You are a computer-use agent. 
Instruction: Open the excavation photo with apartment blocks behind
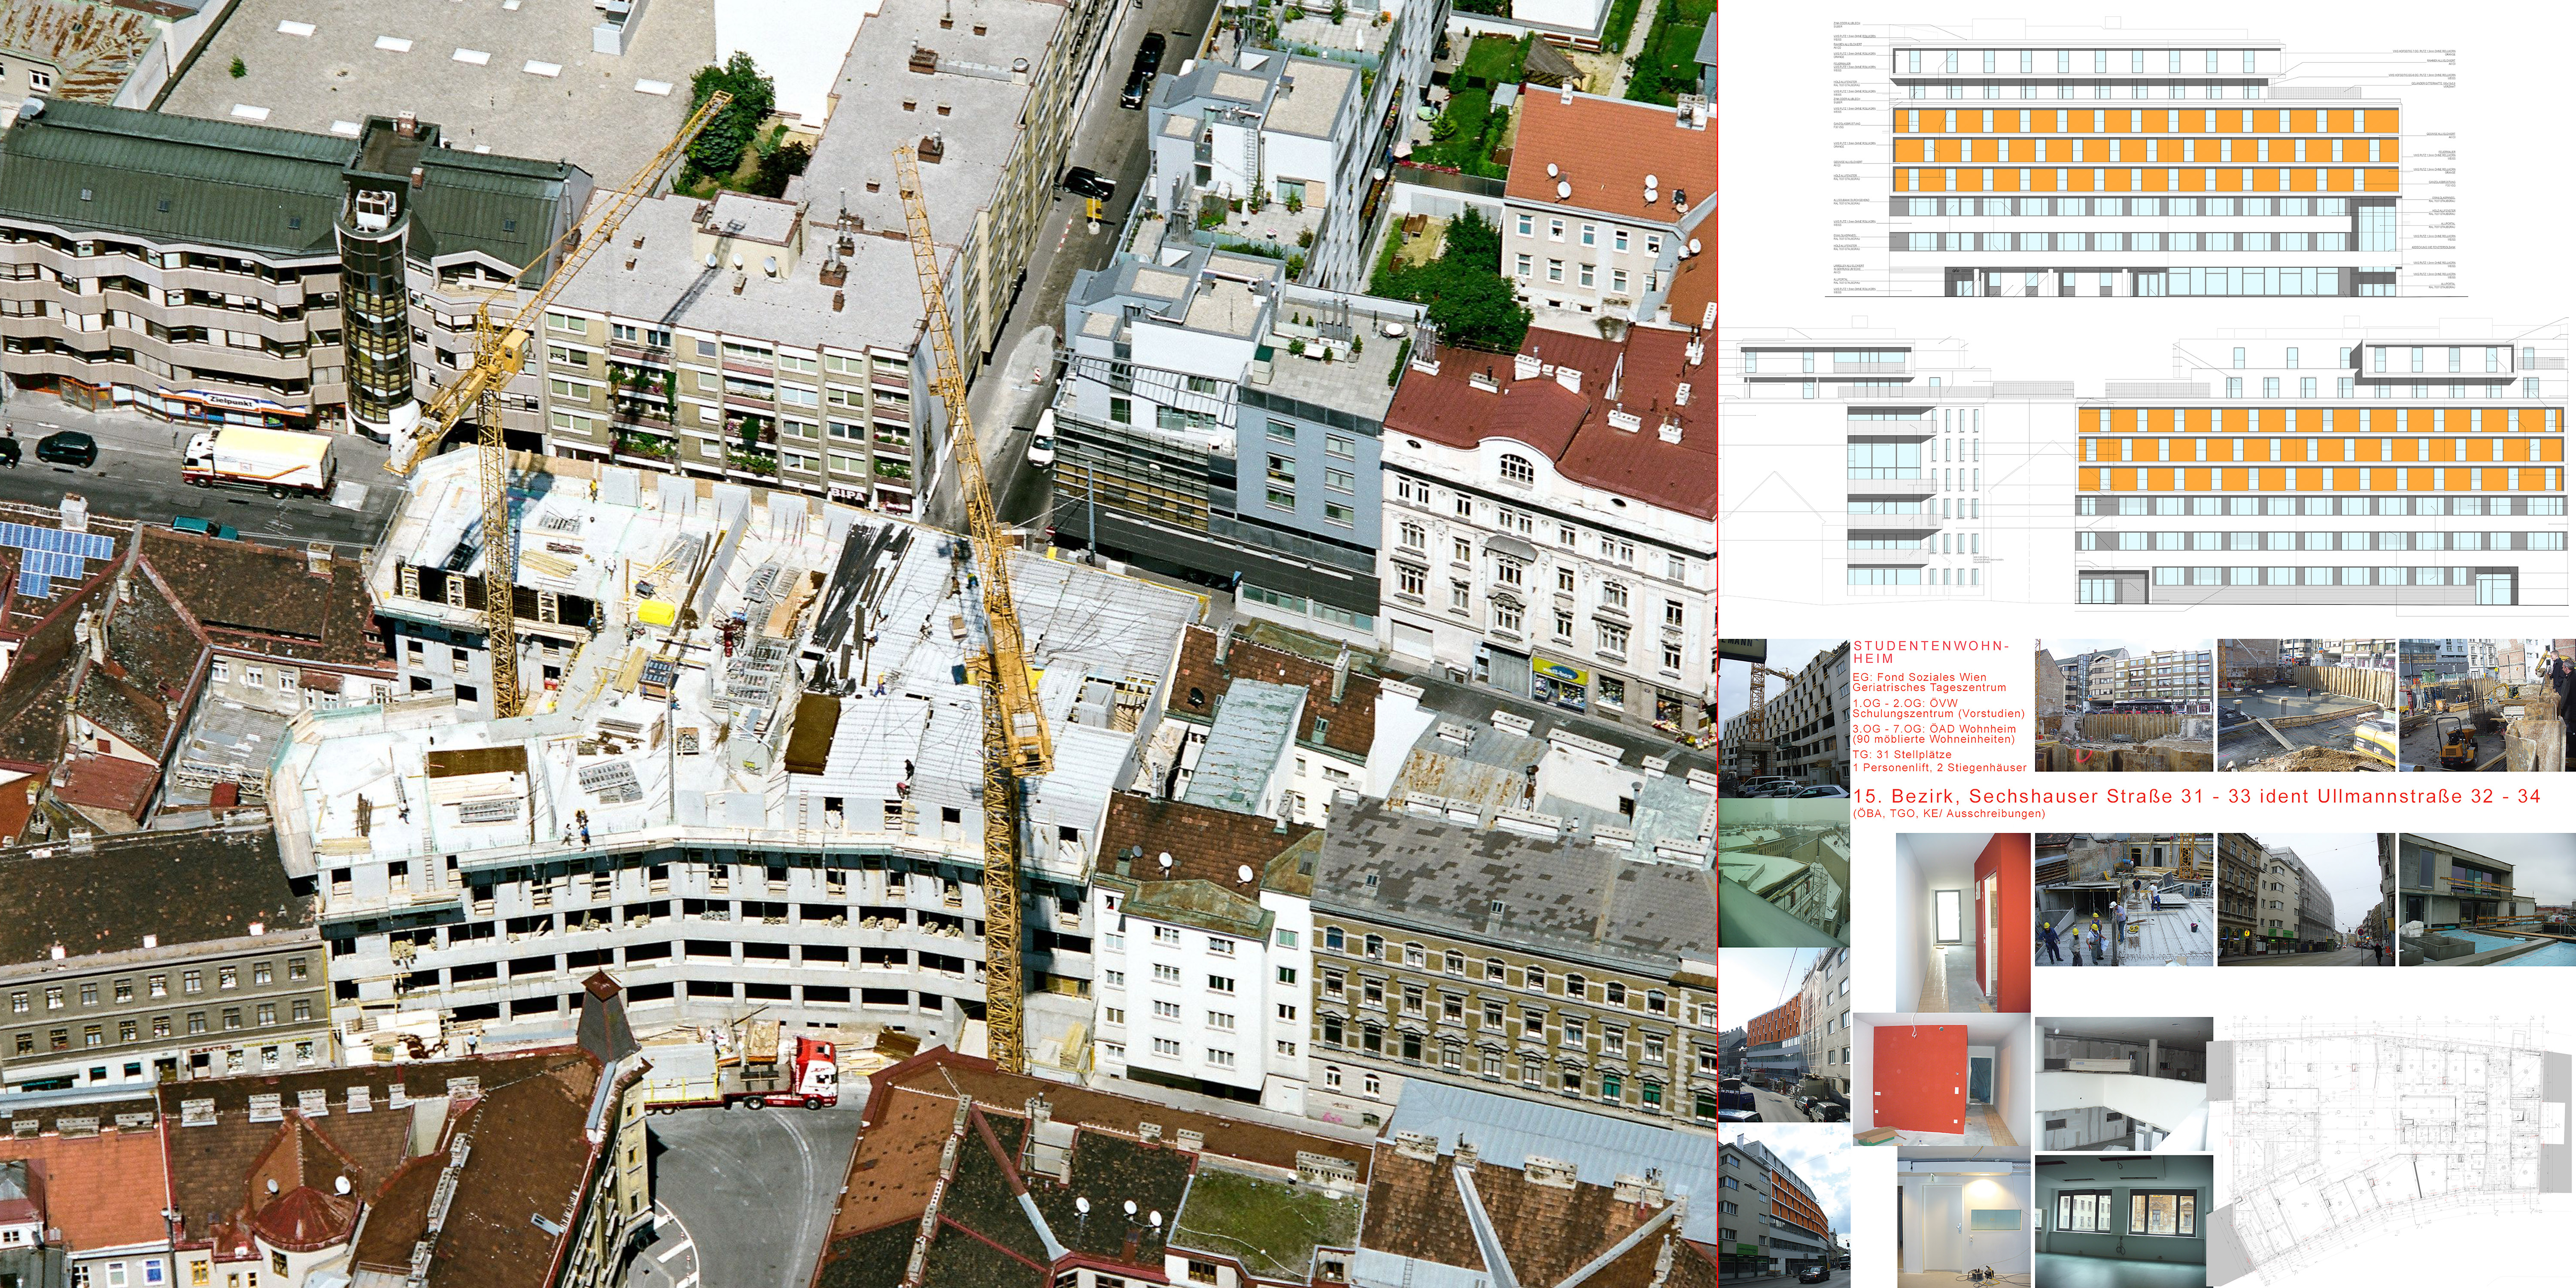(2123, 706)
